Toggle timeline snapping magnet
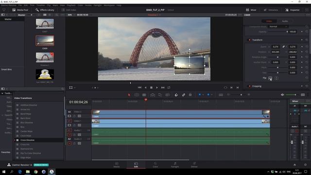The height and width of the screenshot is (175, 311). [x=176, y=95]
